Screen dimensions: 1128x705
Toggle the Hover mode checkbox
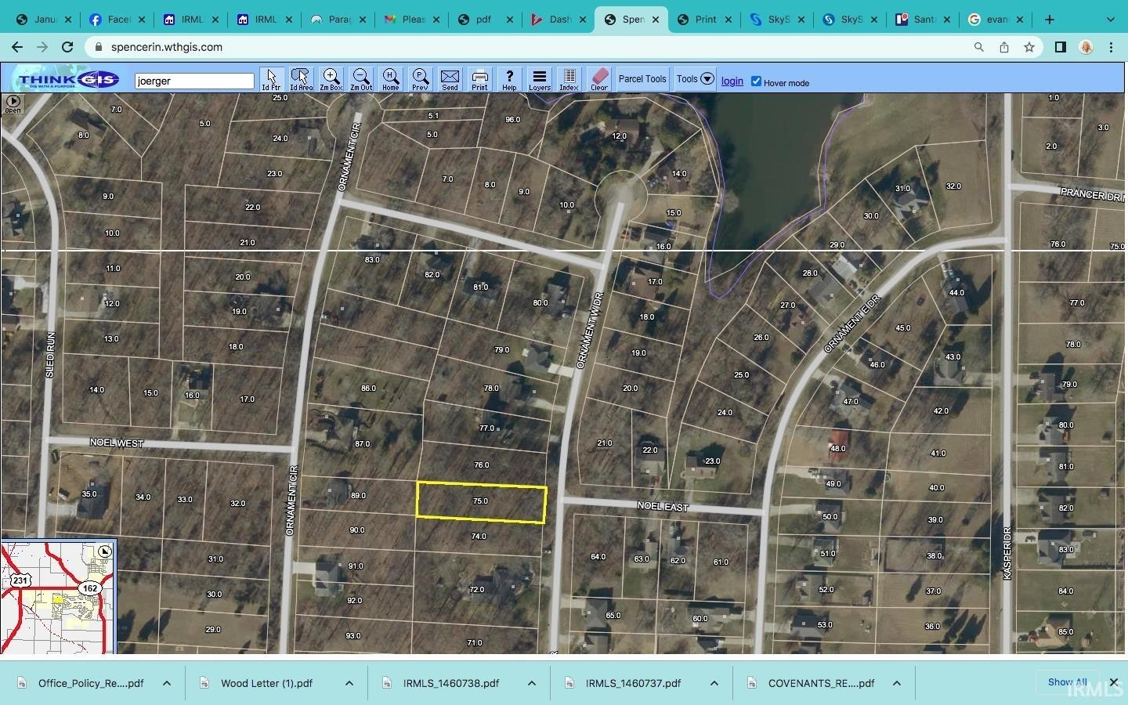tap(756, 81)
